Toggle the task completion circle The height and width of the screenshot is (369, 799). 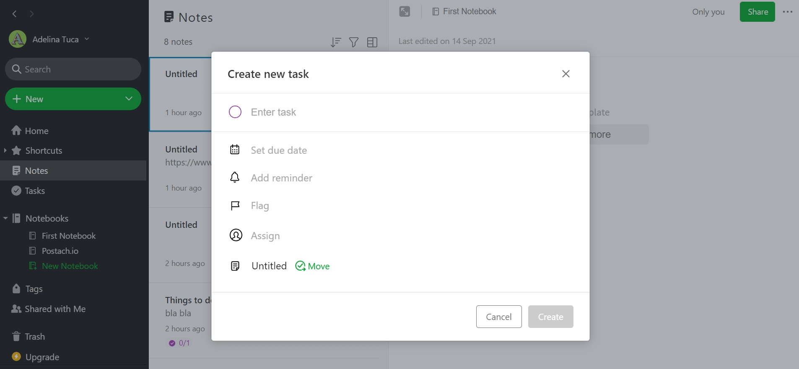235,112
